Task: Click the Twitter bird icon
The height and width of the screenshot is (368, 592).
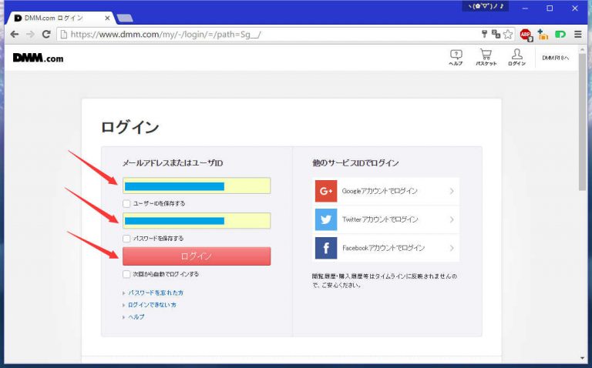Action: (326, 219)
